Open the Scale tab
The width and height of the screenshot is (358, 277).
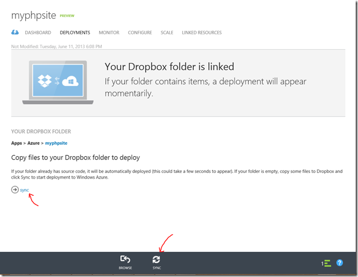(x=167, y=33)
